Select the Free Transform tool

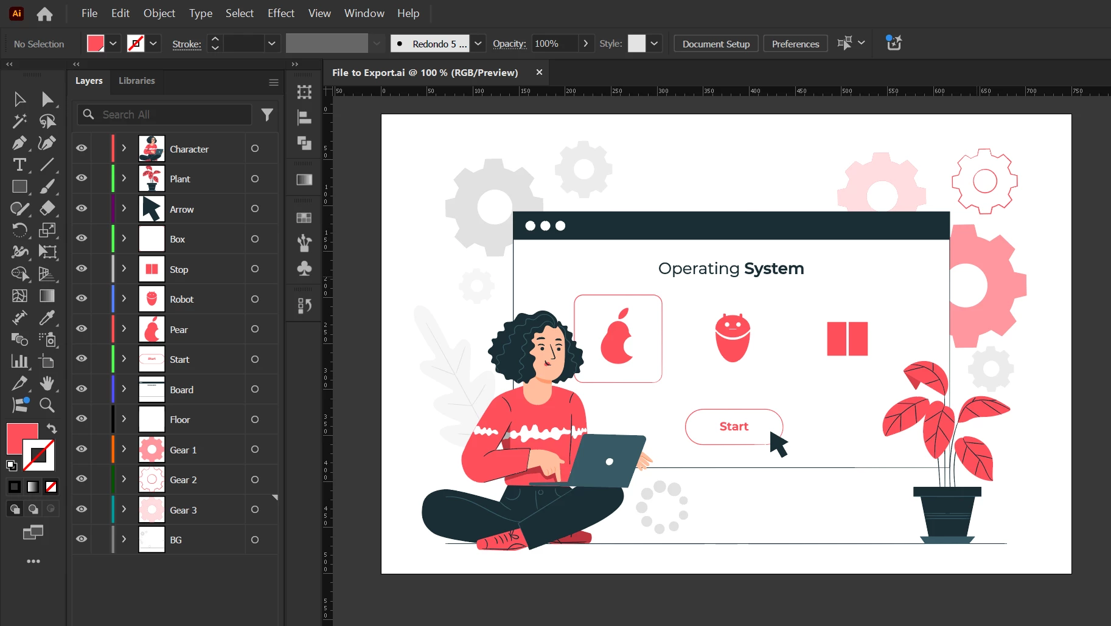click(47, 252)
